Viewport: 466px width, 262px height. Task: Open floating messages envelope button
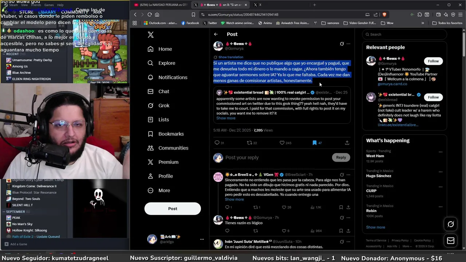(x=451, y=241)
